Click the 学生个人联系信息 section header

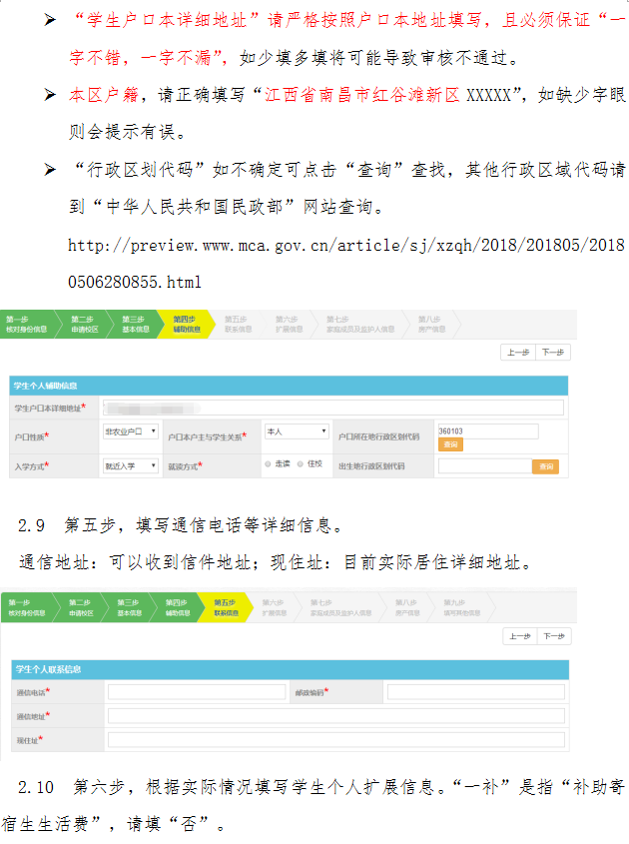(x=290, y=669)
